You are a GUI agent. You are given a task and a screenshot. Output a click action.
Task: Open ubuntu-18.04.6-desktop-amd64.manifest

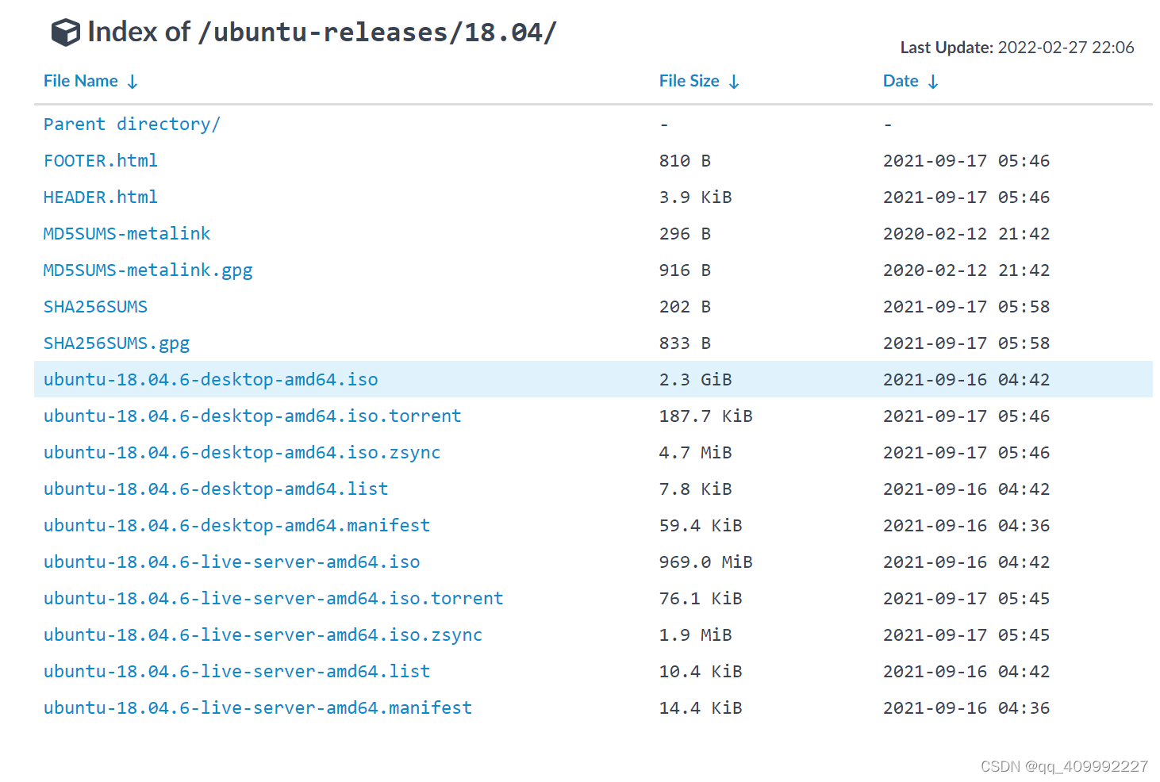coord(237,526)
